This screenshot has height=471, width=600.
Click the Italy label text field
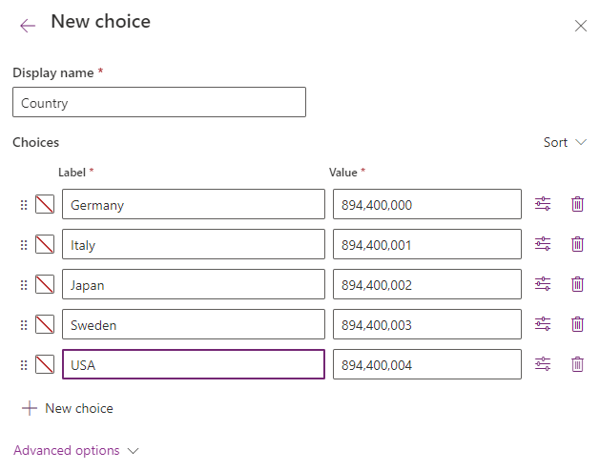tap(193, 244)
